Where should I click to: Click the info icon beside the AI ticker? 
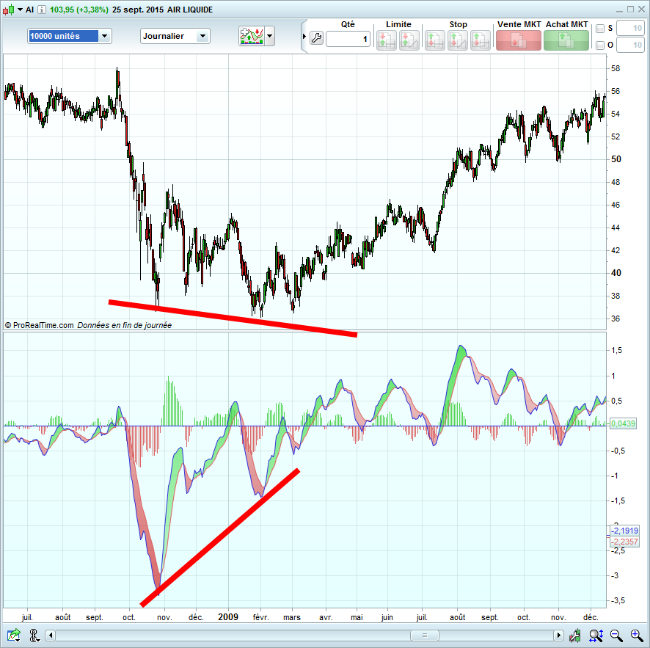pyautogui.click(x=41, y=10)
